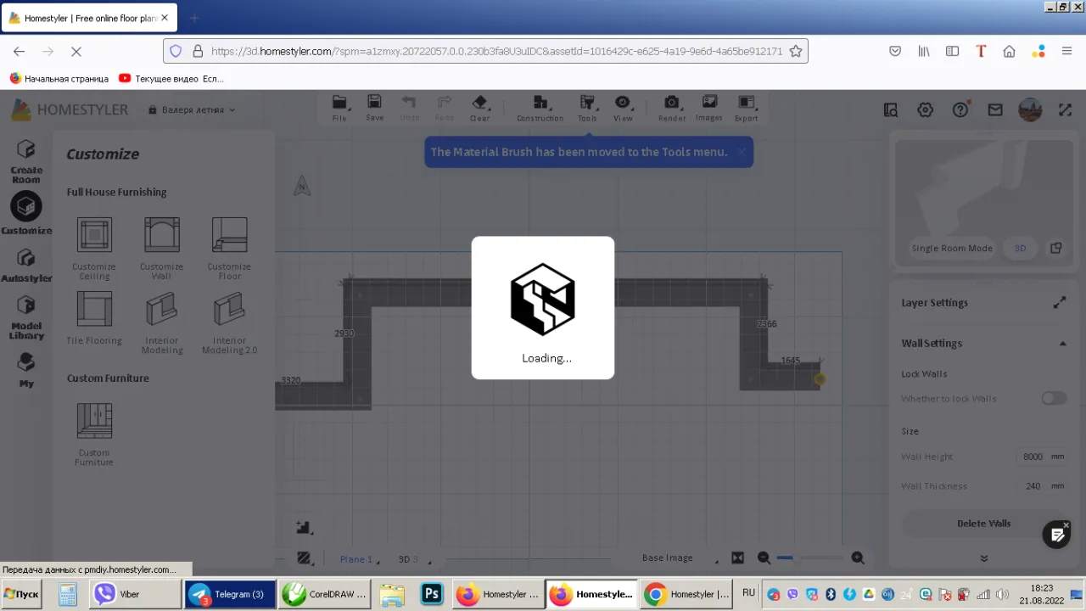Click the canvas zoom slider
Screen dimensions: 1086x611
click(x=810, y=558)
